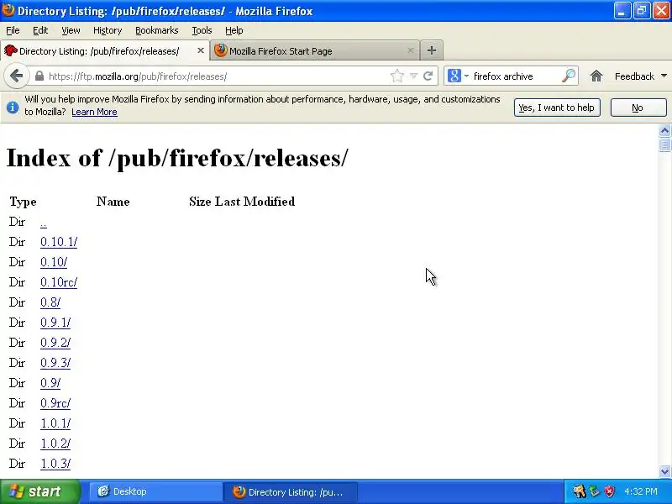This screenshot has height=504, width=672.
Task: Open the Tools menu
Action: coord(202,30)
